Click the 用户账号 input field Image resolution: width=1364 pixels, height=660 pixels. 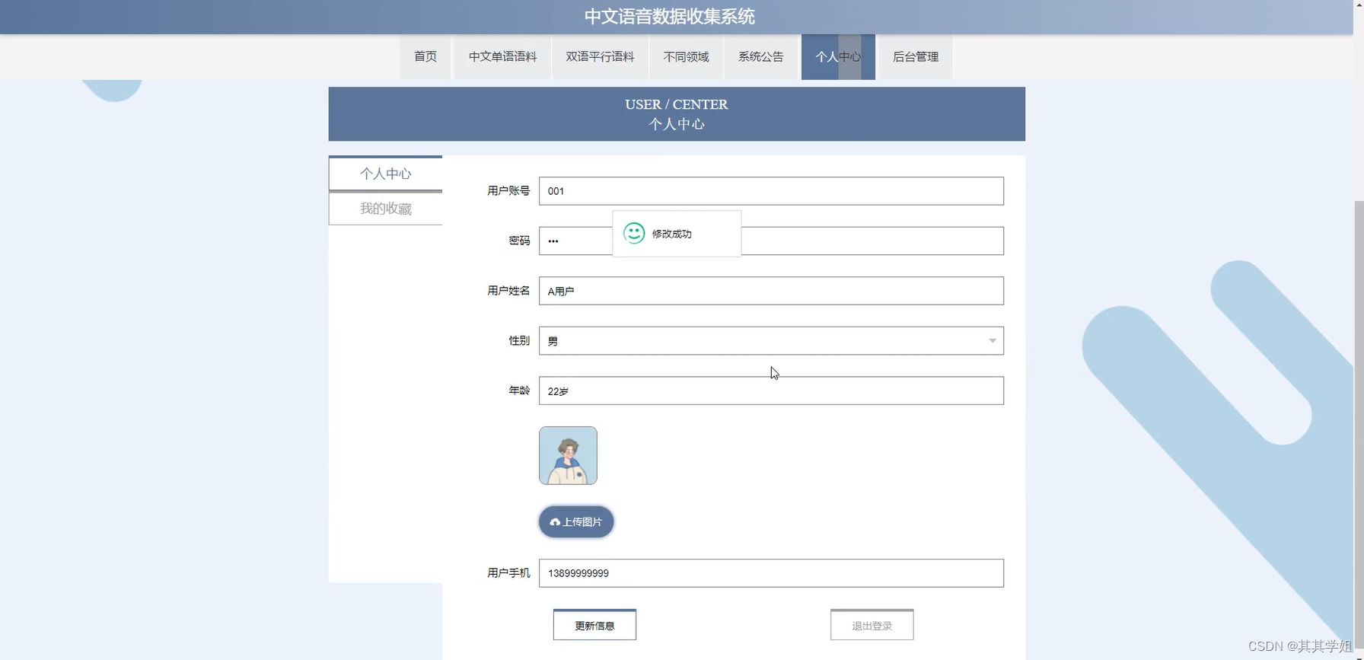coord(771,191)
